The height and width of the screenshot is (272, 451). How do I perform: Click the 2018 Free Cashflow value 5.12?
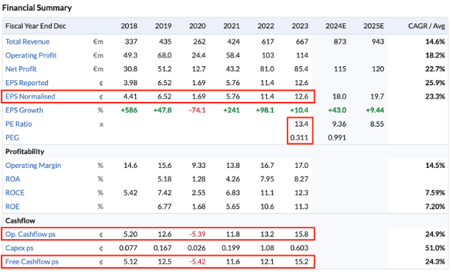[x=130, y=262]
